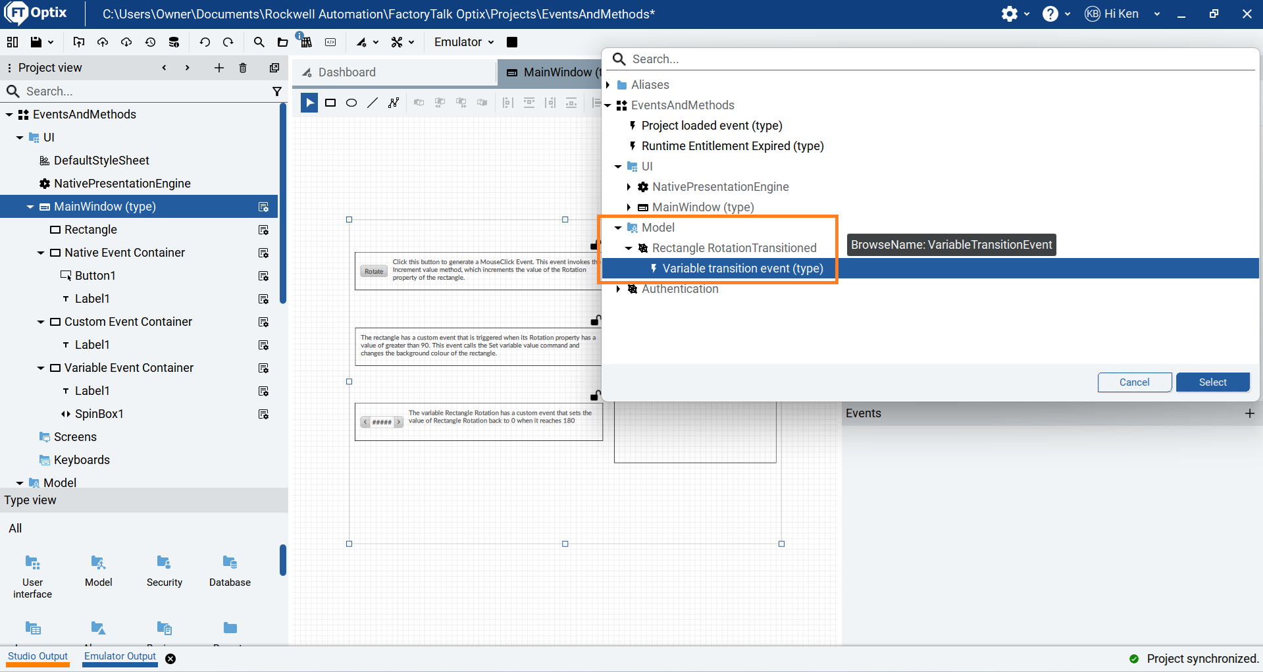Select Keyboards folder in the Project view
Viewport: 1263px width, 672px height.
[82, 460]
